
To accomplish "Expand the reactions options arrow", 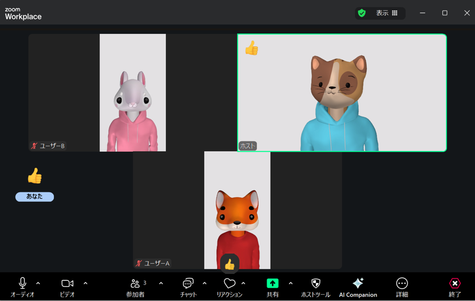I will coord(243,283).
